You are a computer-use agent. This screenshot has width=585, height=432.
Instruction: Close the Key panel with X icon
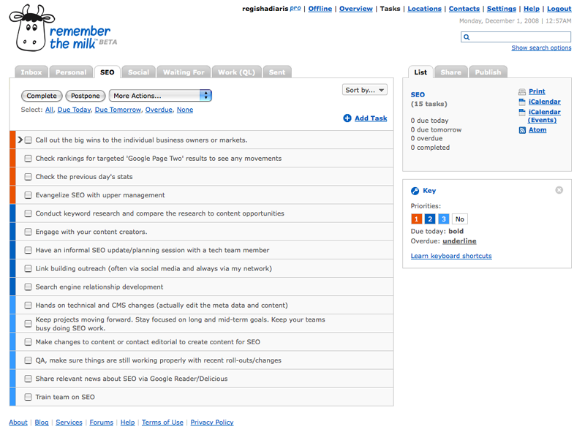pyautogui.click(x=559, y=190)
